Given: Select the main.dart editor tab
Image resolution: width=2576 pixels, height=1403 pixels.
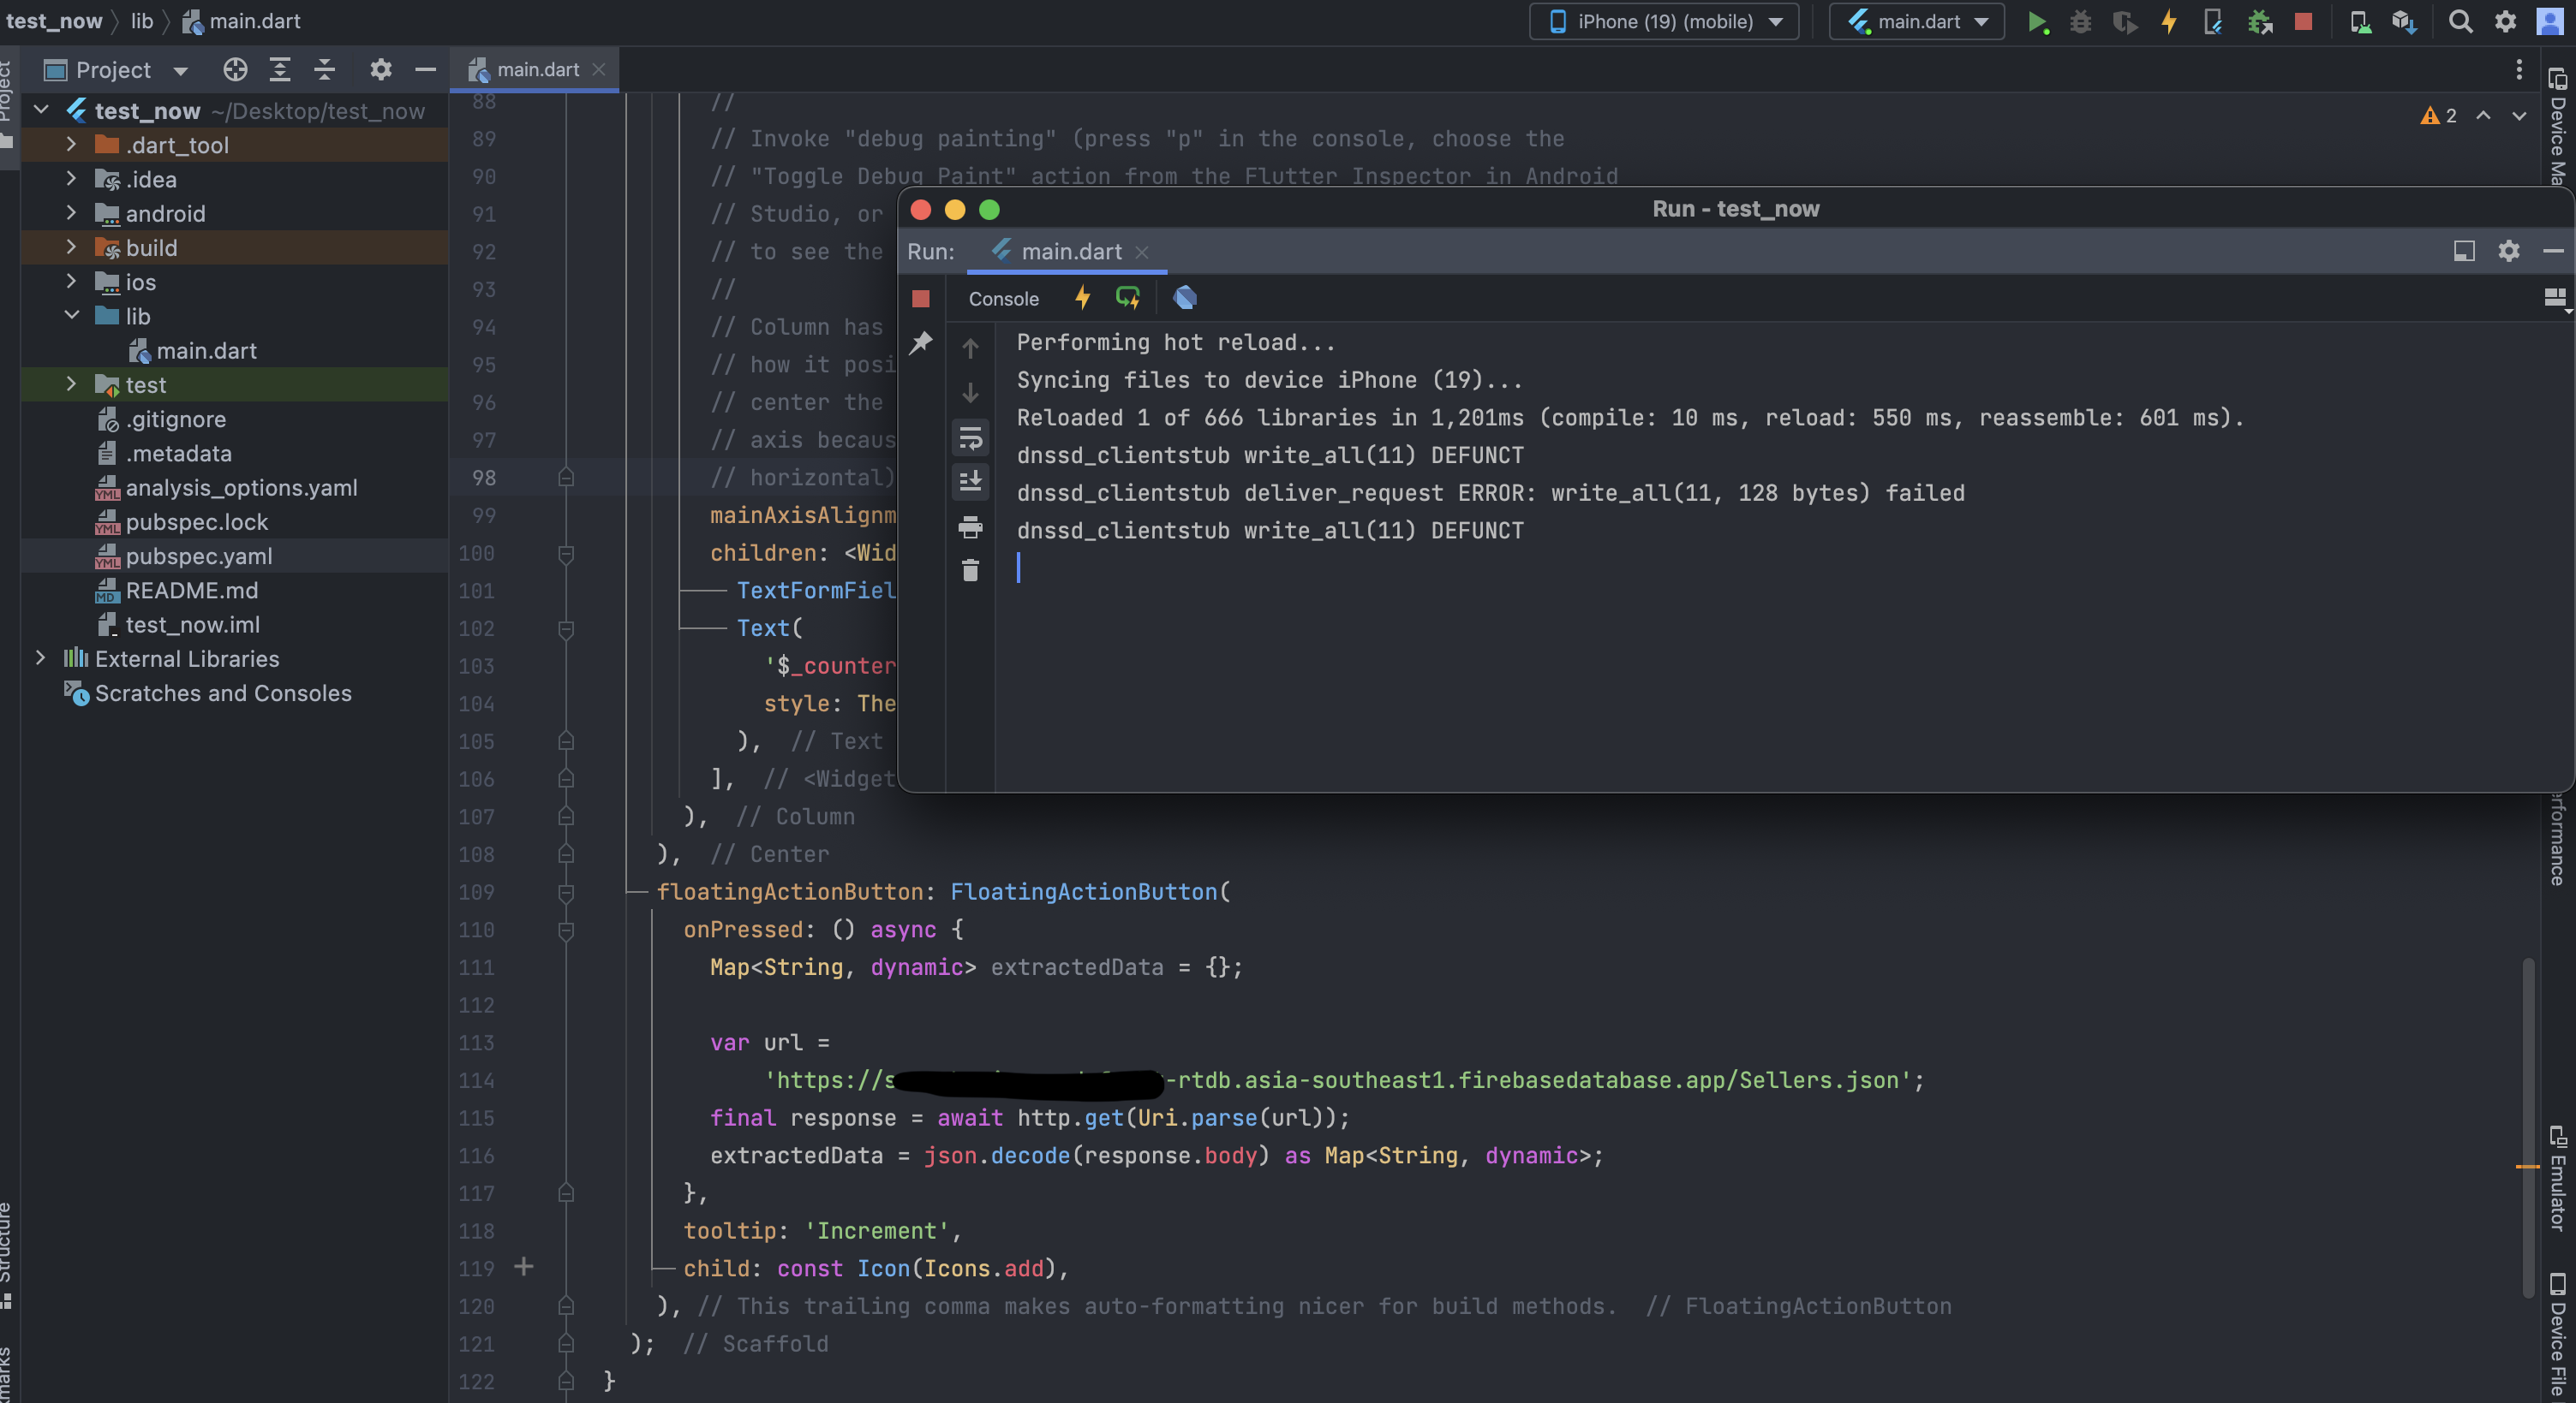Looking at the screenshot, I should [x=537, y=69].
